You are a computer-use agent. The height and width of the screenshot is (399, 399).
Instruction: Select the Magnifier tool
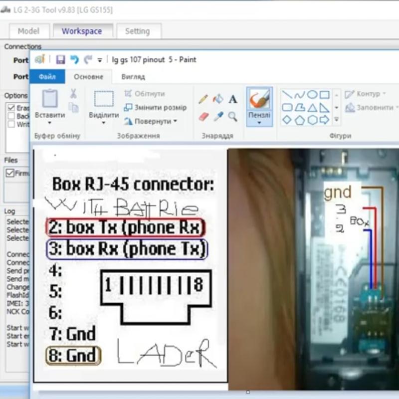tap(232, 117)
